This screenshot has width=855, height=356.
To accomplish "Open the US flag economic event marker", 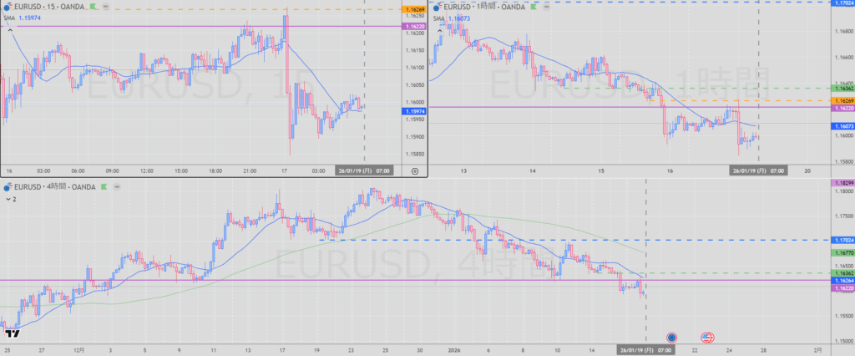I will (706, 337).
